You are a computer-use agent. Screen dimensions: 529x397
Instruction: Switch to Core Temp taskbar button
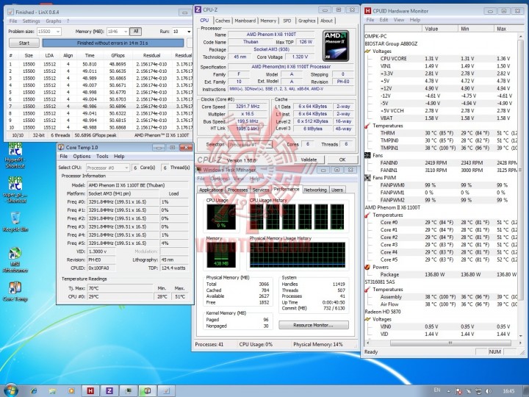pyautogui.click(x=148, y=391)
